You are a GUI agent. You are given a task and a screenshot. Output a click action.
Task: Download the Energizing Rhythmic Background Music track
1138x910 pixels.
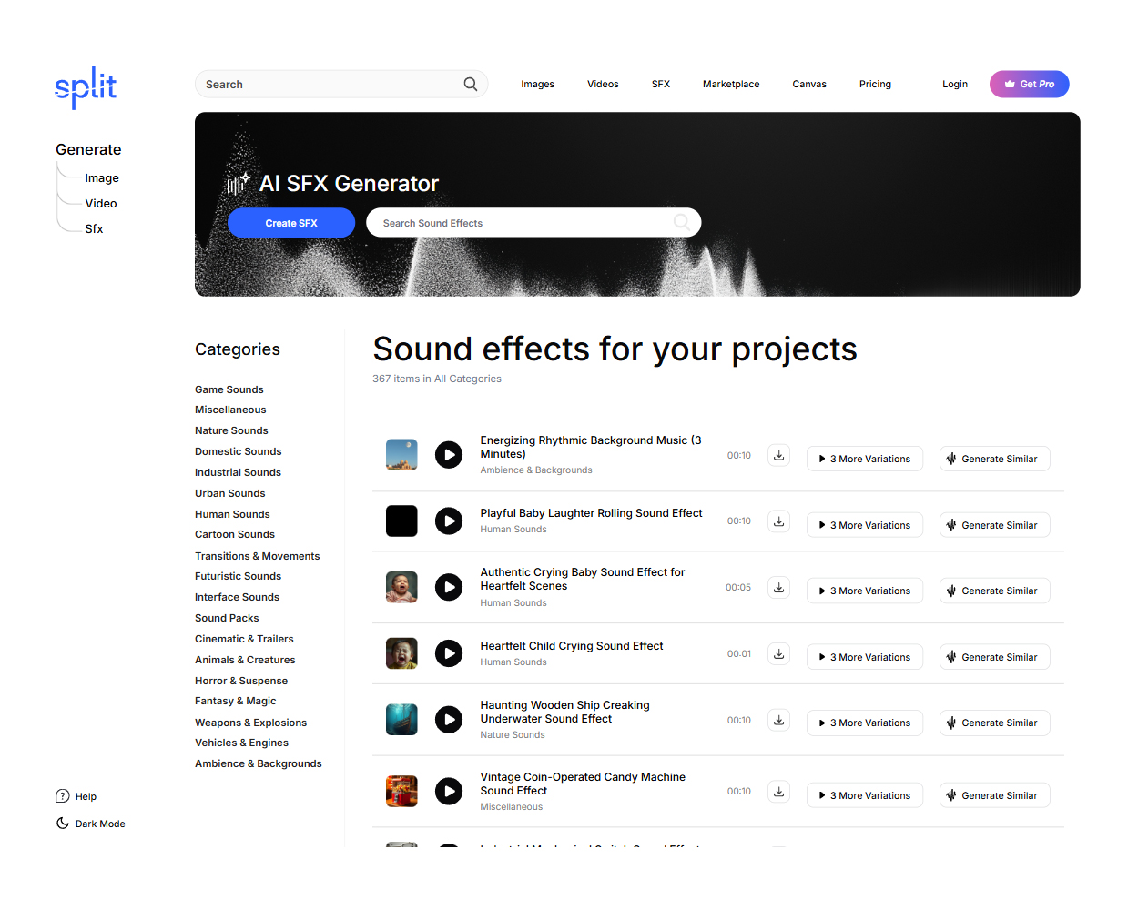click(778, 455)
